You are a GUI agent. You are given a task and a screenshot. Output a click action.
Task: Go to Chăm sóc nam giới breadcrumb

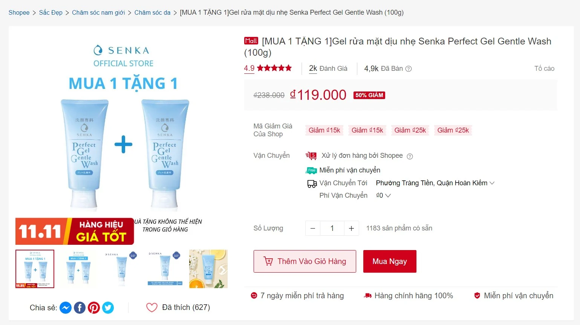(x=98, y=12)
